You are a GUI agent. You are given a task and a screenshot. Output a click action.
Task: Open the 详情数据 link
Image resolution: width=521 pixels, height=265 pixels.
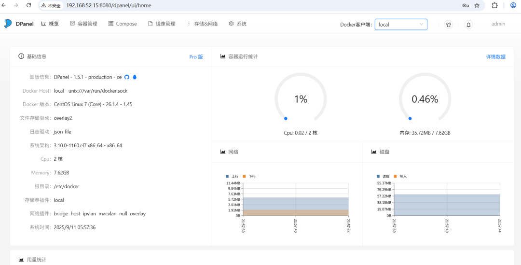tap(496, 57)
